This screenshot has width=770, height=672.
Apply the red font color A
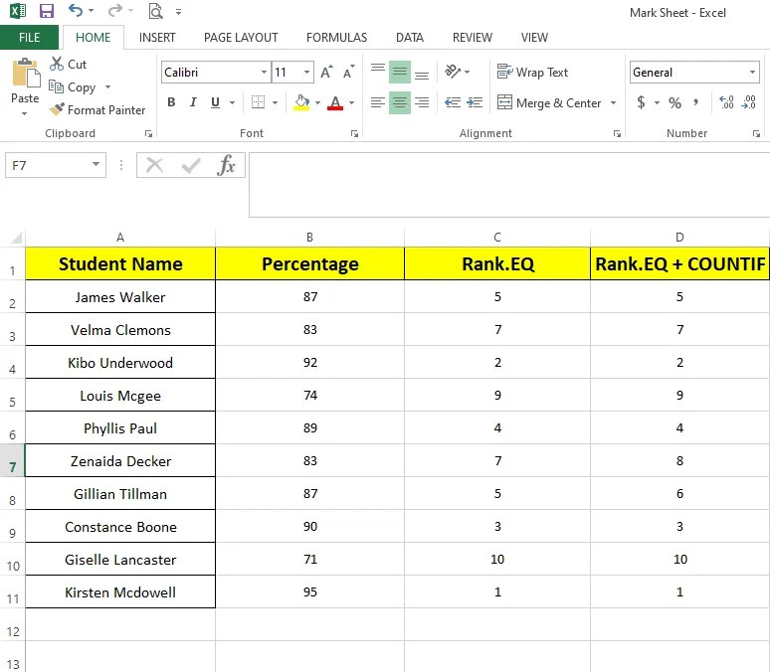(x=335, y=102)
